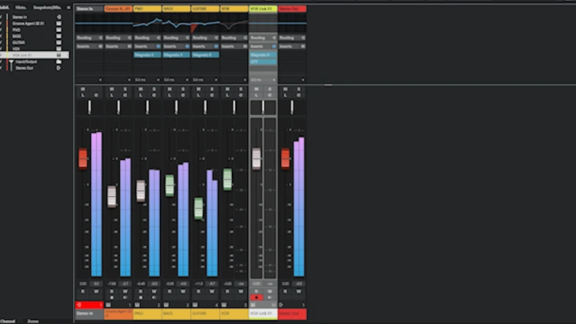Open channel settings (e) on Groove Agent channel
This screenshot has height=324, width=576.
click(x=126, y=95)
